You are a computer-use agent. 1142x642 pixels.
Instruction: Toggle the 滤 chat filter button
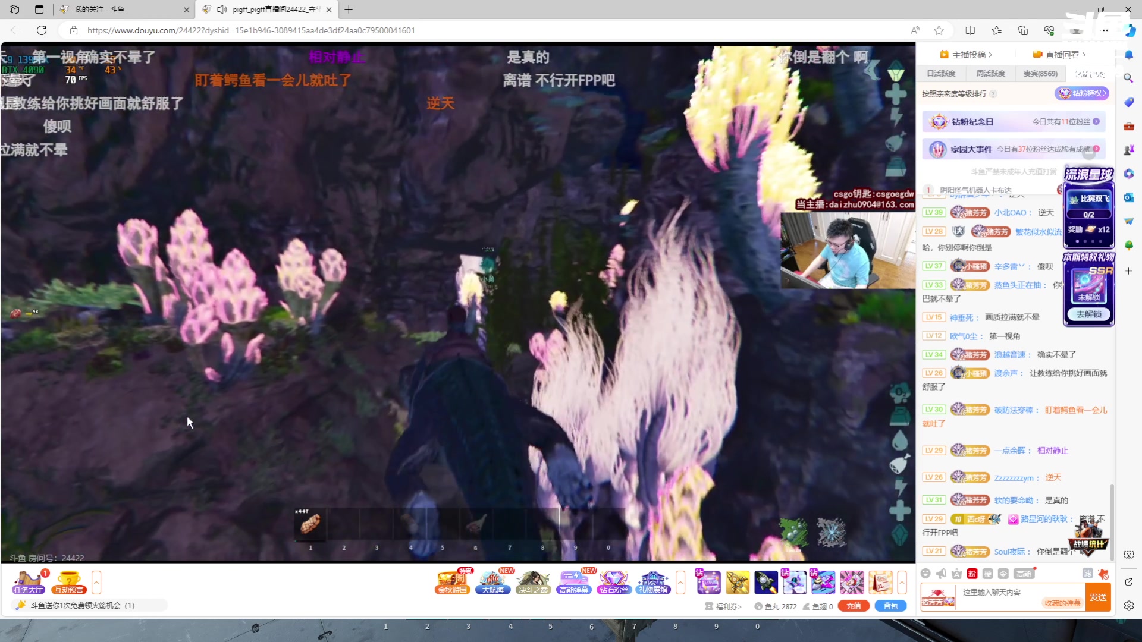(x=1088, y=573)
